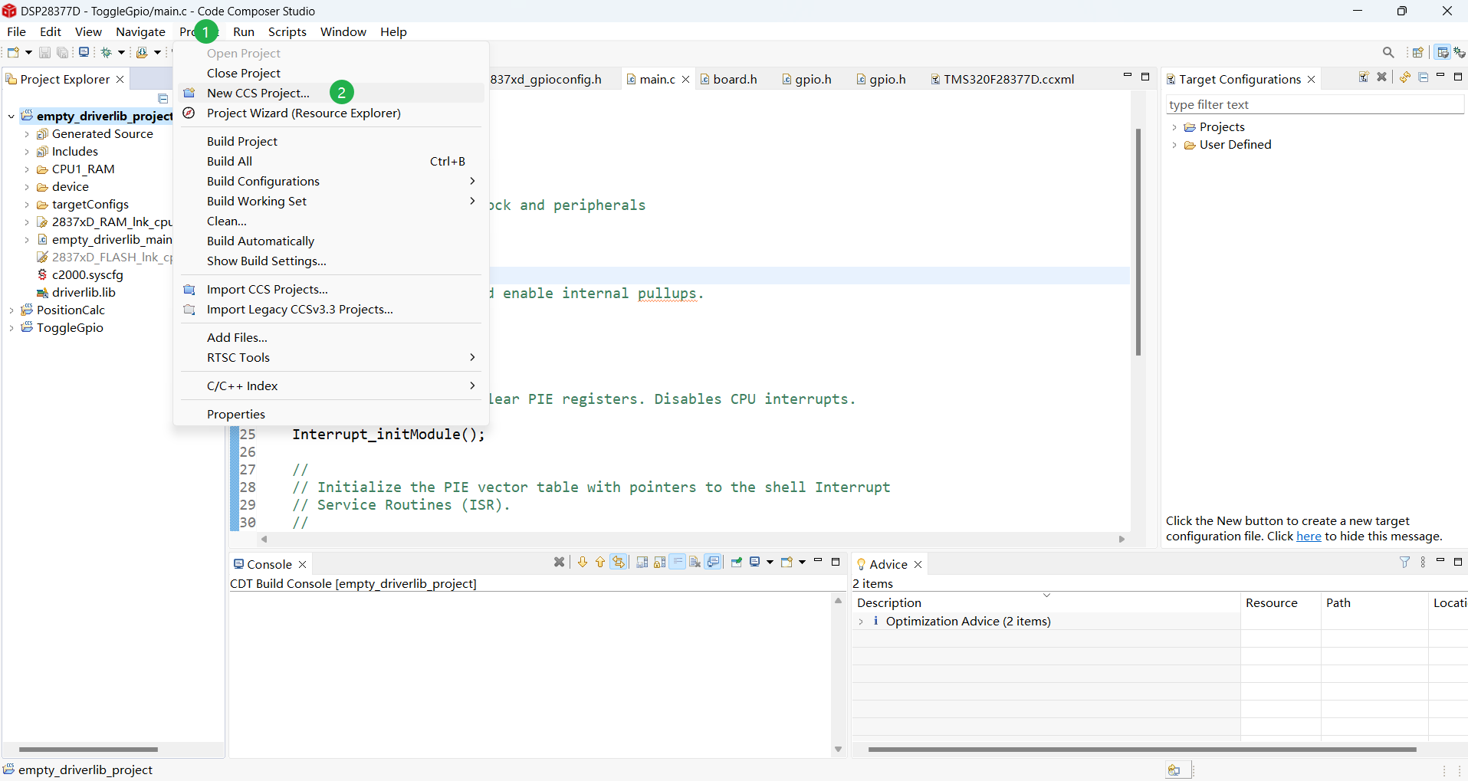Expand the PositionCalc project
Viewport: 1468px width, 781px height.
(11, 310)
